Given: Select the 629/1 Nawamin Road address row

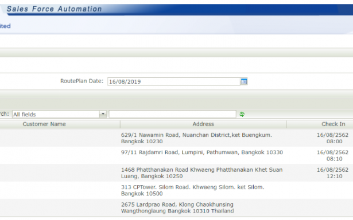Looking at the screenshot, I should click(x=177, y=138).
